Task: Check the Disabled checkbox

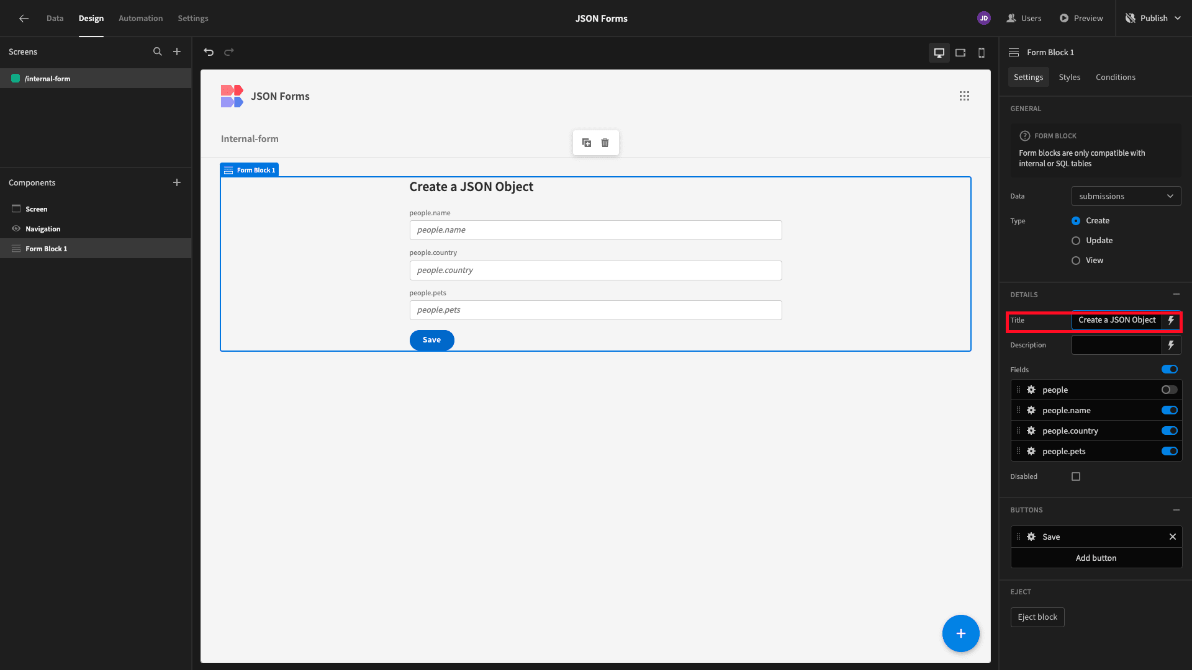Action: coord(1076,476)
